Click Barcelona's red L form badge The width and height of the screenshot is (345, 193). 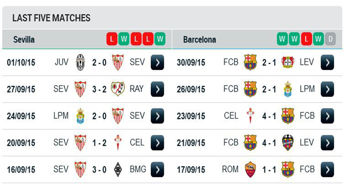tap(306, 39)
